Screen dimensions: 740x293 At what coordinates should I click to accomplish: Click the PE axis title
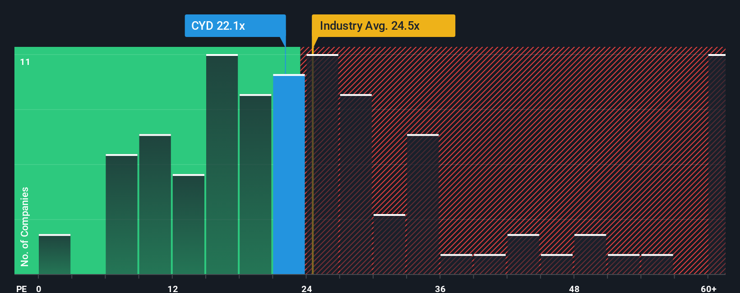point(22,288)
